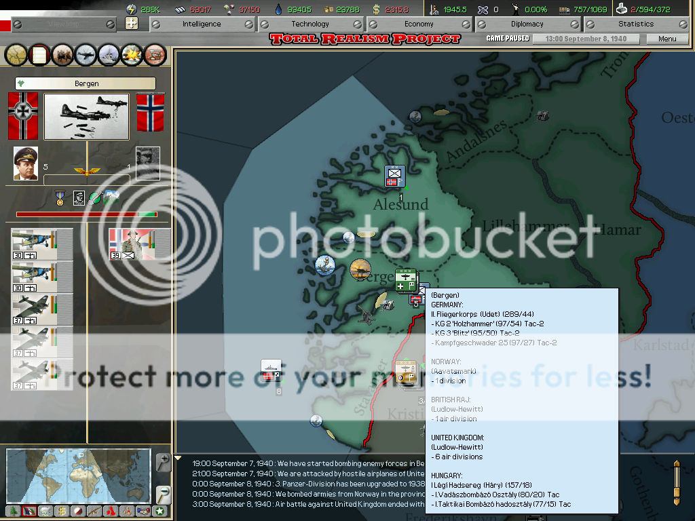Enable economic map mode dollar button

pyautogui.click(x=62, y=511)
